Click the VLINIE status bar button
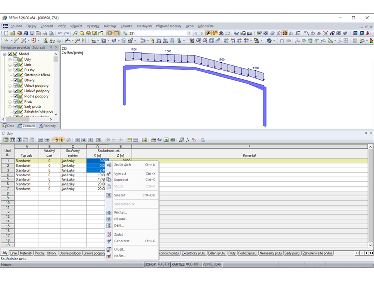The image size is (374, 281). pos(208,264)
